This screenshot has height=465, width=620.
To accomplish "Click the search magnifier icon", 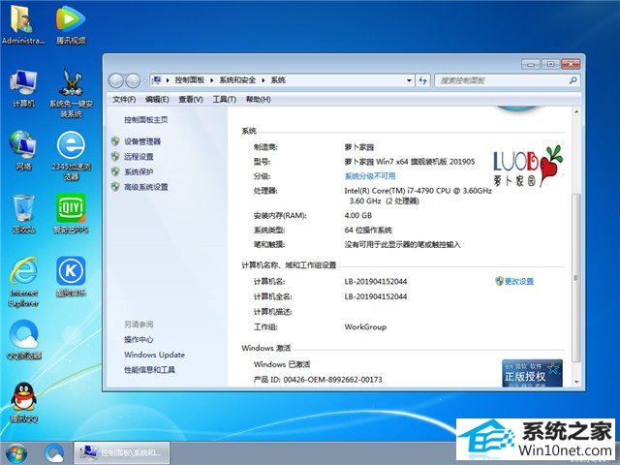I will pos(573,80).
